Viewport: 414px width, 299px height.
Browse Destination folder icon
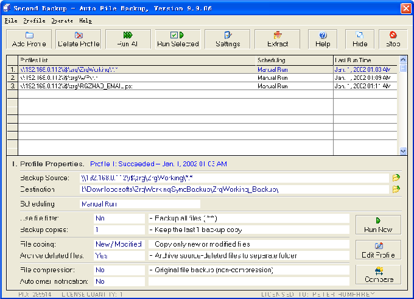(x=396, y=189)
